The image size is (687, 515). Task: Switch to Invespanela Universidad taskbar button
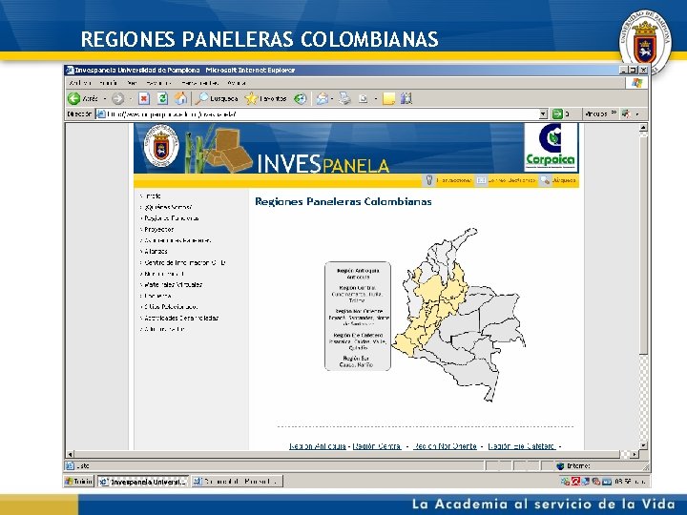click(143, 482)
